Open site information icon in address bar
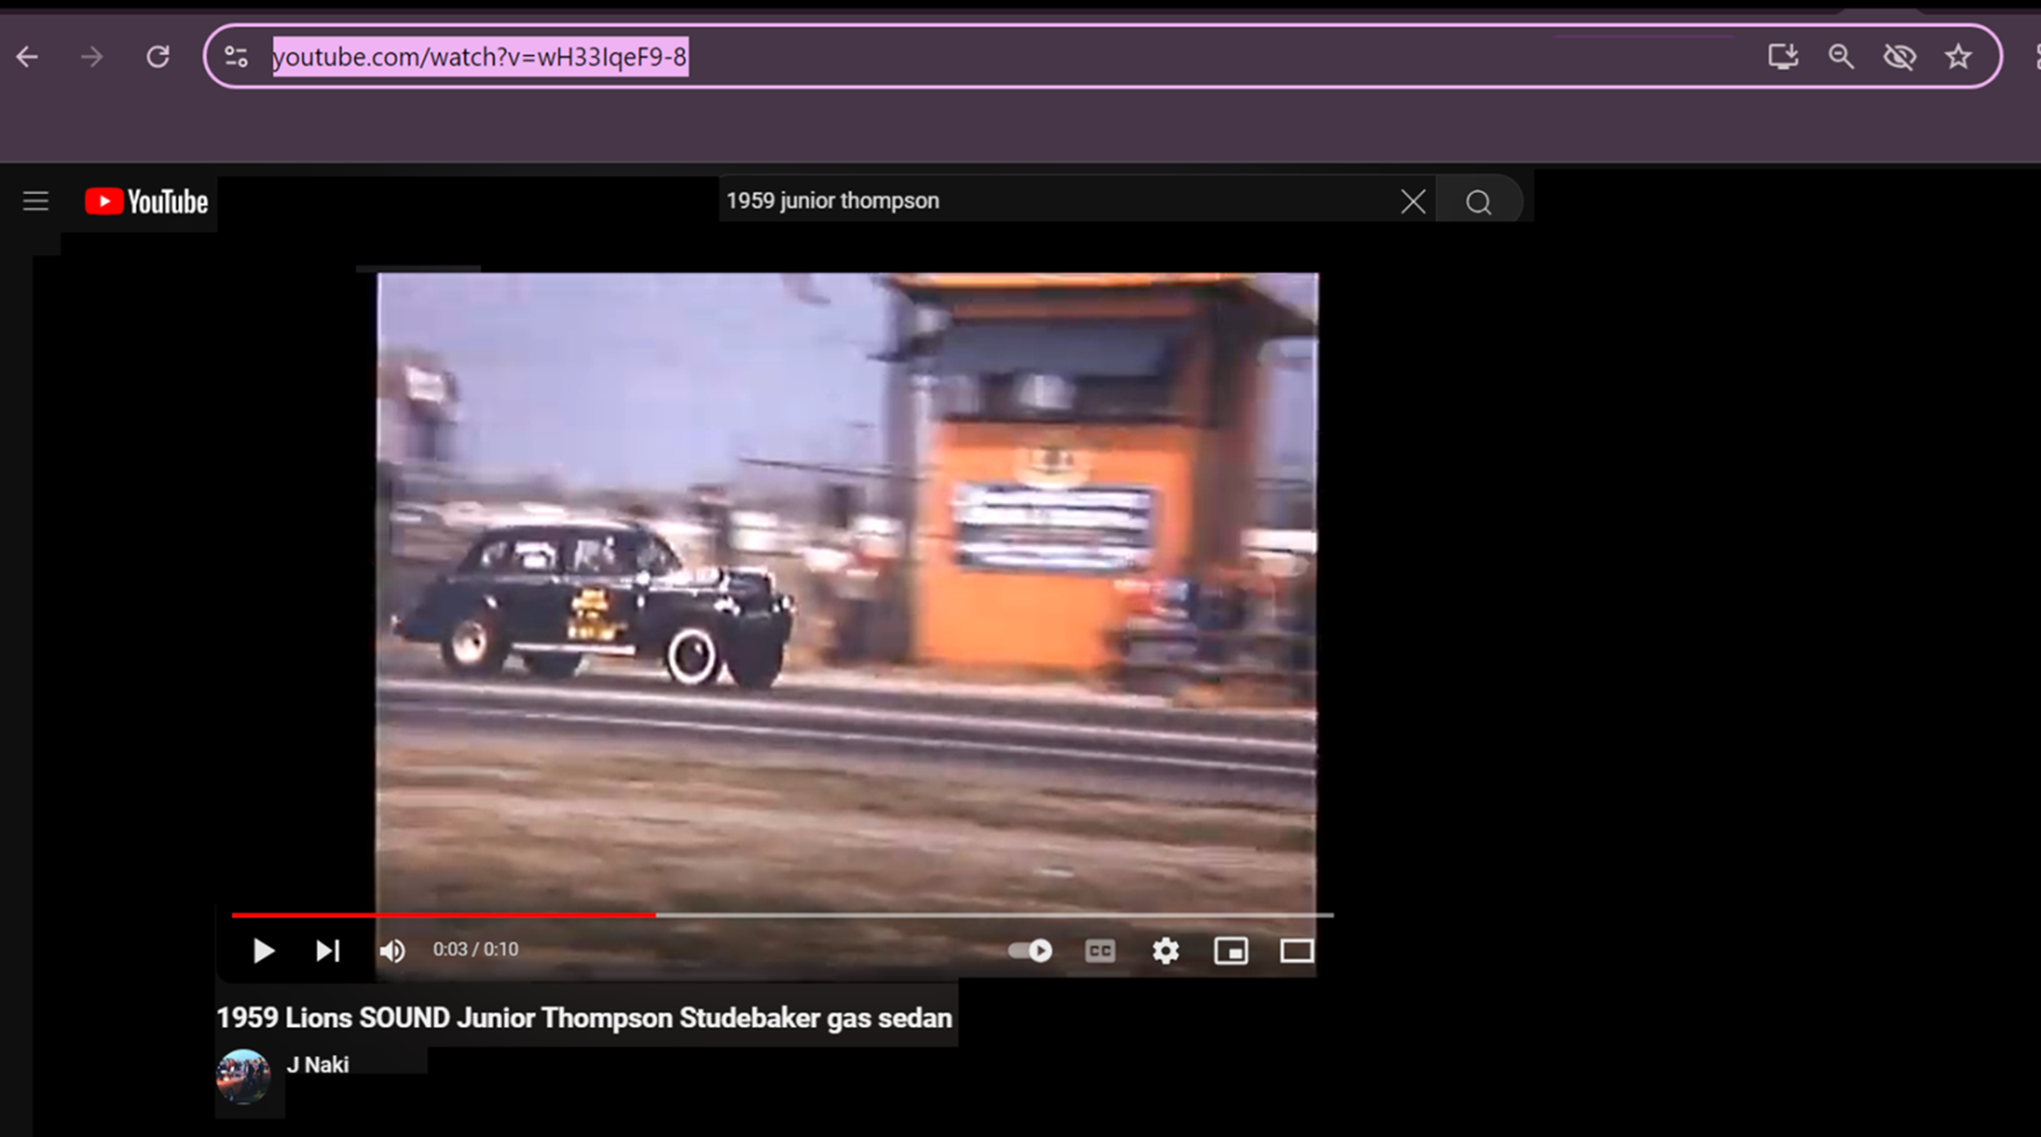Image resolution: width=2041 pixels, height=1137 pixels. tap(236, 57)
